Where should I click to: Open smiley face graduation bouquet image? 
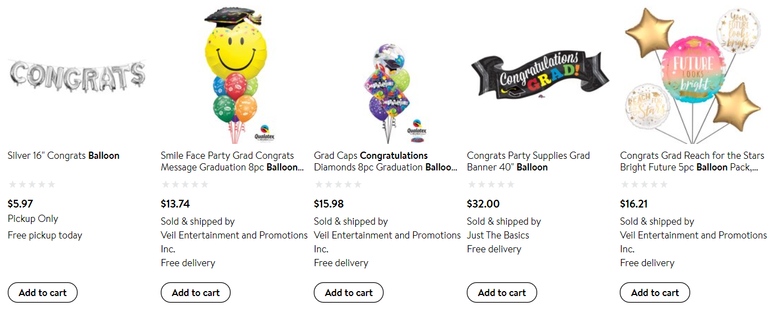click(x=237, y=76)
